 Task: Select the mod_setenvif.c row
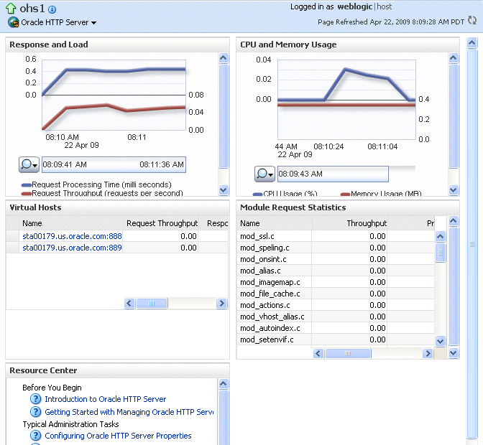coord(336,339)
